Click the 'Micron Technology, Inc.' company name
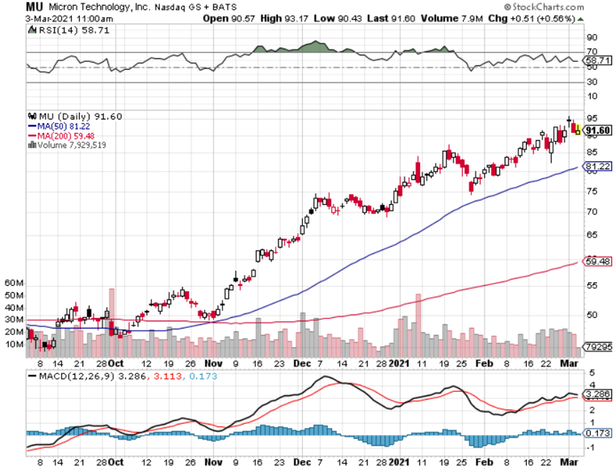This screenshot has width=615, height=470. tap(99, 7)
